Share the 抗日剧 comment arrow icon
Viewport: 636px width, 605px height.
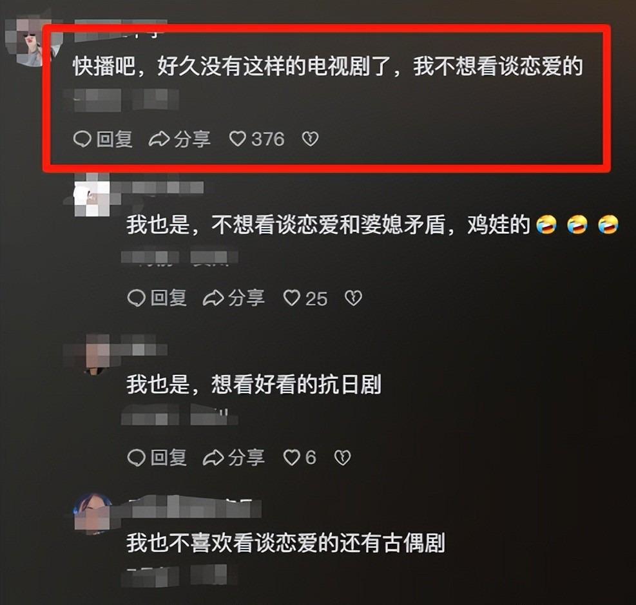click(x=213, y=457)
